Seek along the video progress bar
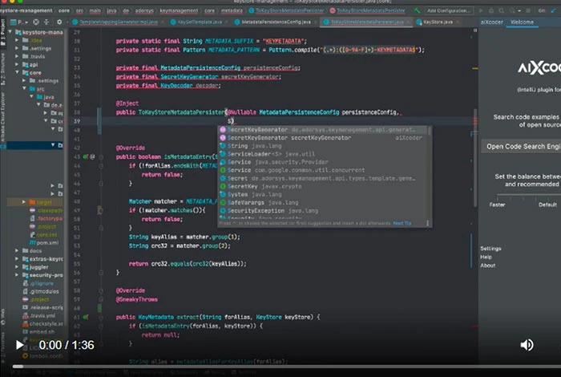The width and height of the screenshot is (561, 377). coord(286,367)
